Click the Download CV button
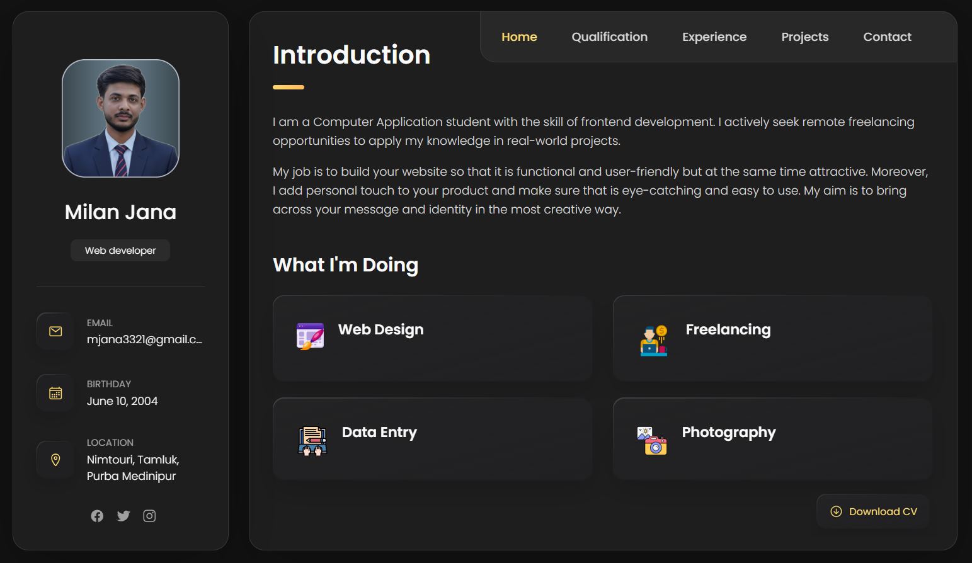This screenshot has height=563, width=972. point(872,511)
